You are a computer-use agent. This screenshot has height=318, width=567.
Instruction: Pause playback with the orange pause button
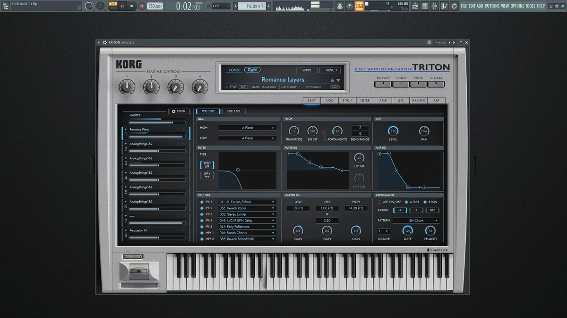tap(122, 6)
